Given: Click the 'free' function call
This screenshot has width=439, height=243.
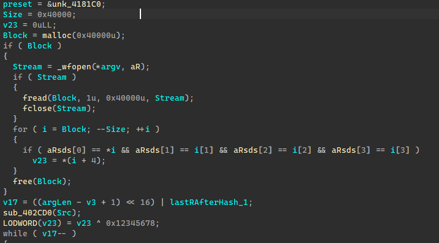Looking at the screenshot, I should point(23,182).
